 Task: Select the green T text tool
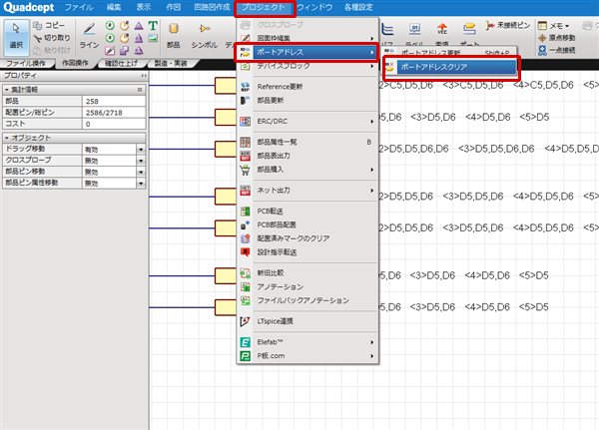153,26
